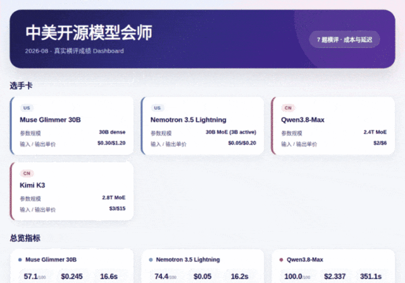Click Nemotron 3.5 Lightning name in overview metrics
The height and width of the screenshot is (283, 405).
188,260
